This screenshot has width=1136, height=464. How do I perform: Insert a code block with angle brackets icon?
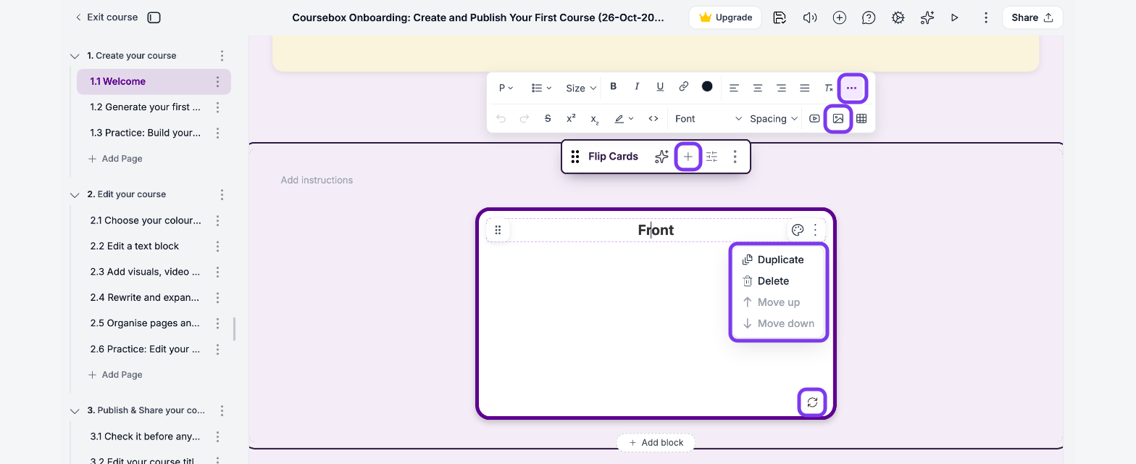click(x=653, y=119)
